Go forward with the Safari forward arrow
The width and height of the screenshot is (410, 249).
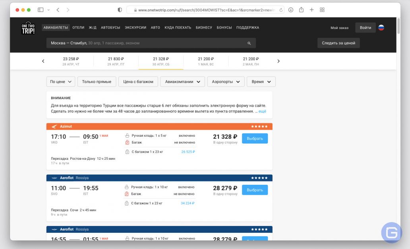coord(68,10)
